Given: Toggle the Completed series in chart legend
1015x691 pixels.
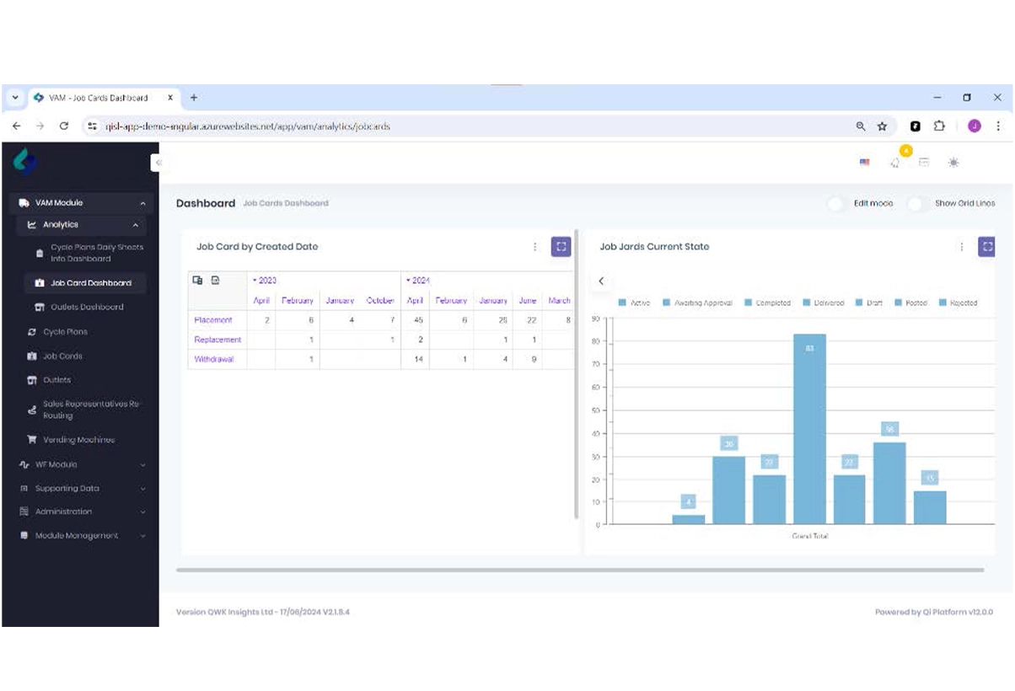Looking at the screenshot, I should [x=767, y=303].
